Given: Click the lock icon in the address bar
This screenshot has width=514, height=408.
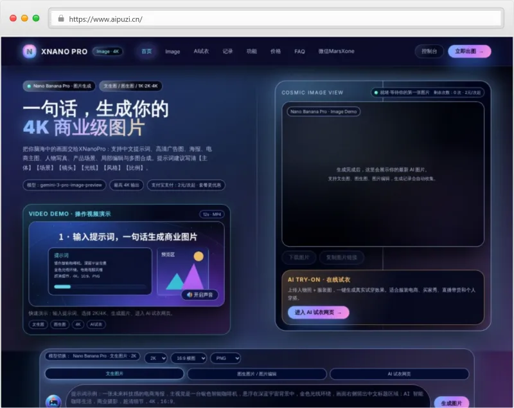Looking at the screenshot, I should pos(61,19).
